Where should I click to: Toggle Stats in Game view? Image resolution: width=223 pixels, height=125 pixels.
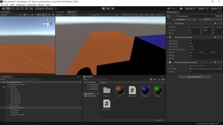click(152, 15)
